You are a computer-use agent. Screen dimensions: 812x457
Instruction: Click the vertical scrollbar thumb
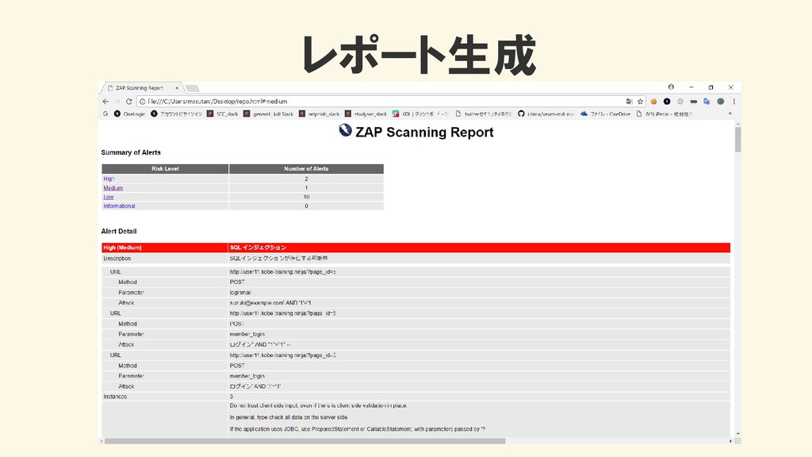click(x=737, y=139)
